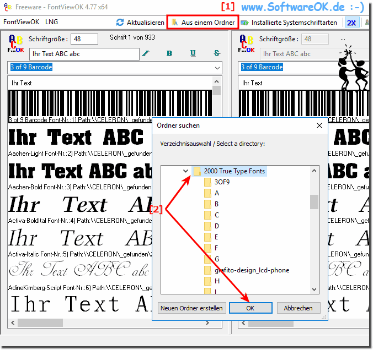
Task: Confirm folder selection with OK
Action: 251,308
